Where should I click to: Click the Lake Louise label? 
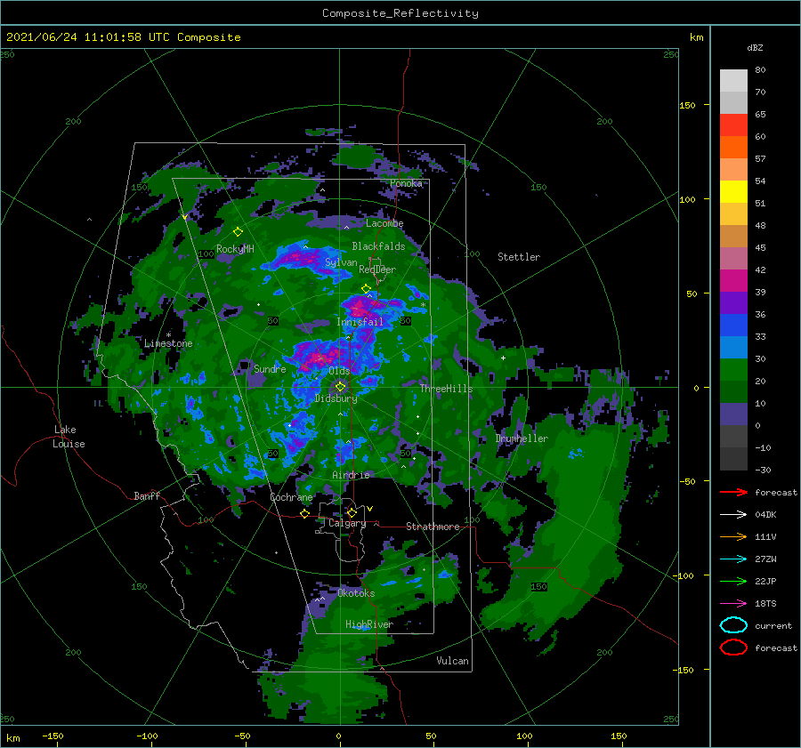[x=69, y=437]
